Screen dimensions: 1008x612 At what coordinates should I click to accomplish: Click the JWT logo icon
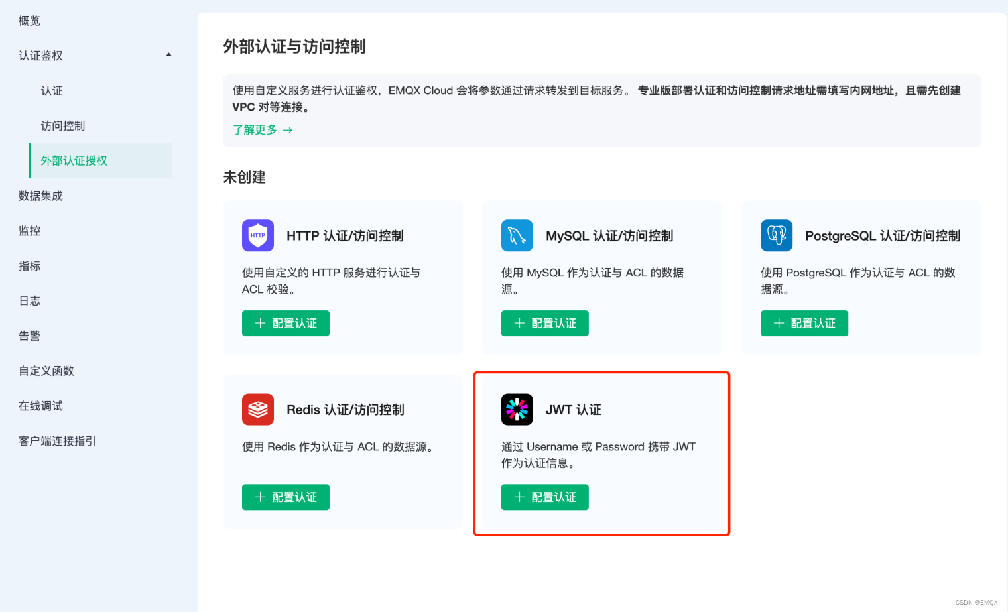coord(517,409)
